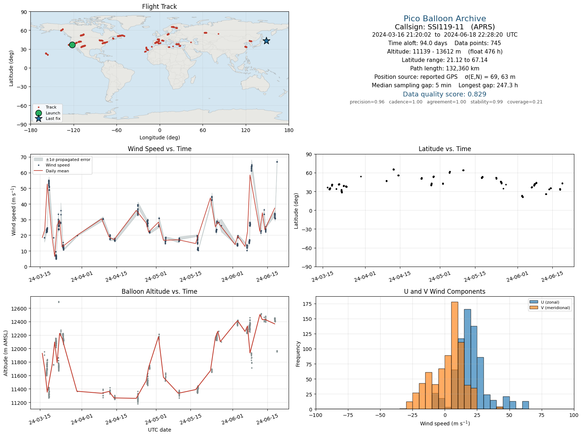The width and height of the screenshot is (582, 436).
Task: Click the "Balloon Altitude vs. Time" title
Action: click(159, 292)
